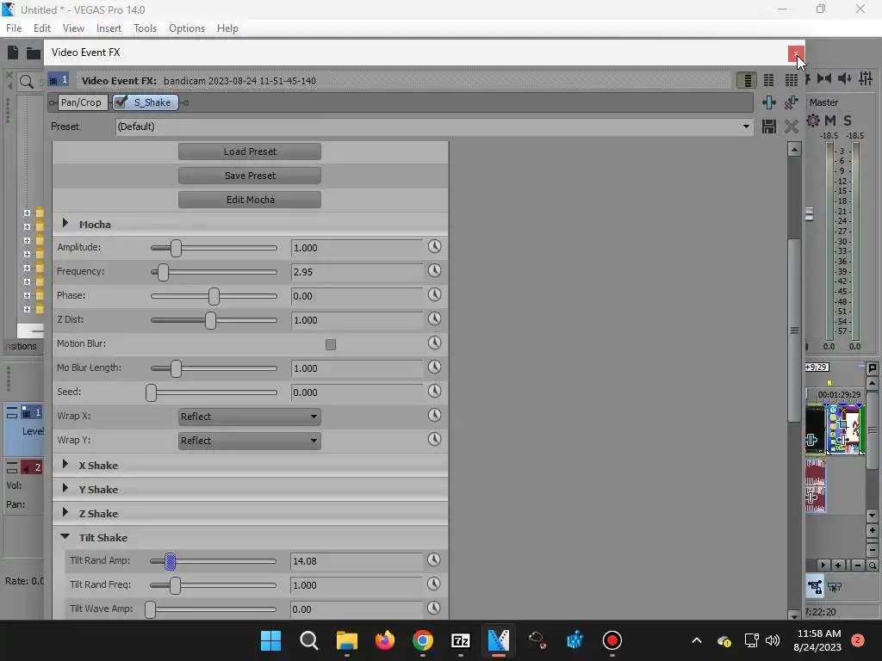Click the Amplitude slider handle
882x661 pixels.
pos(176,248)
